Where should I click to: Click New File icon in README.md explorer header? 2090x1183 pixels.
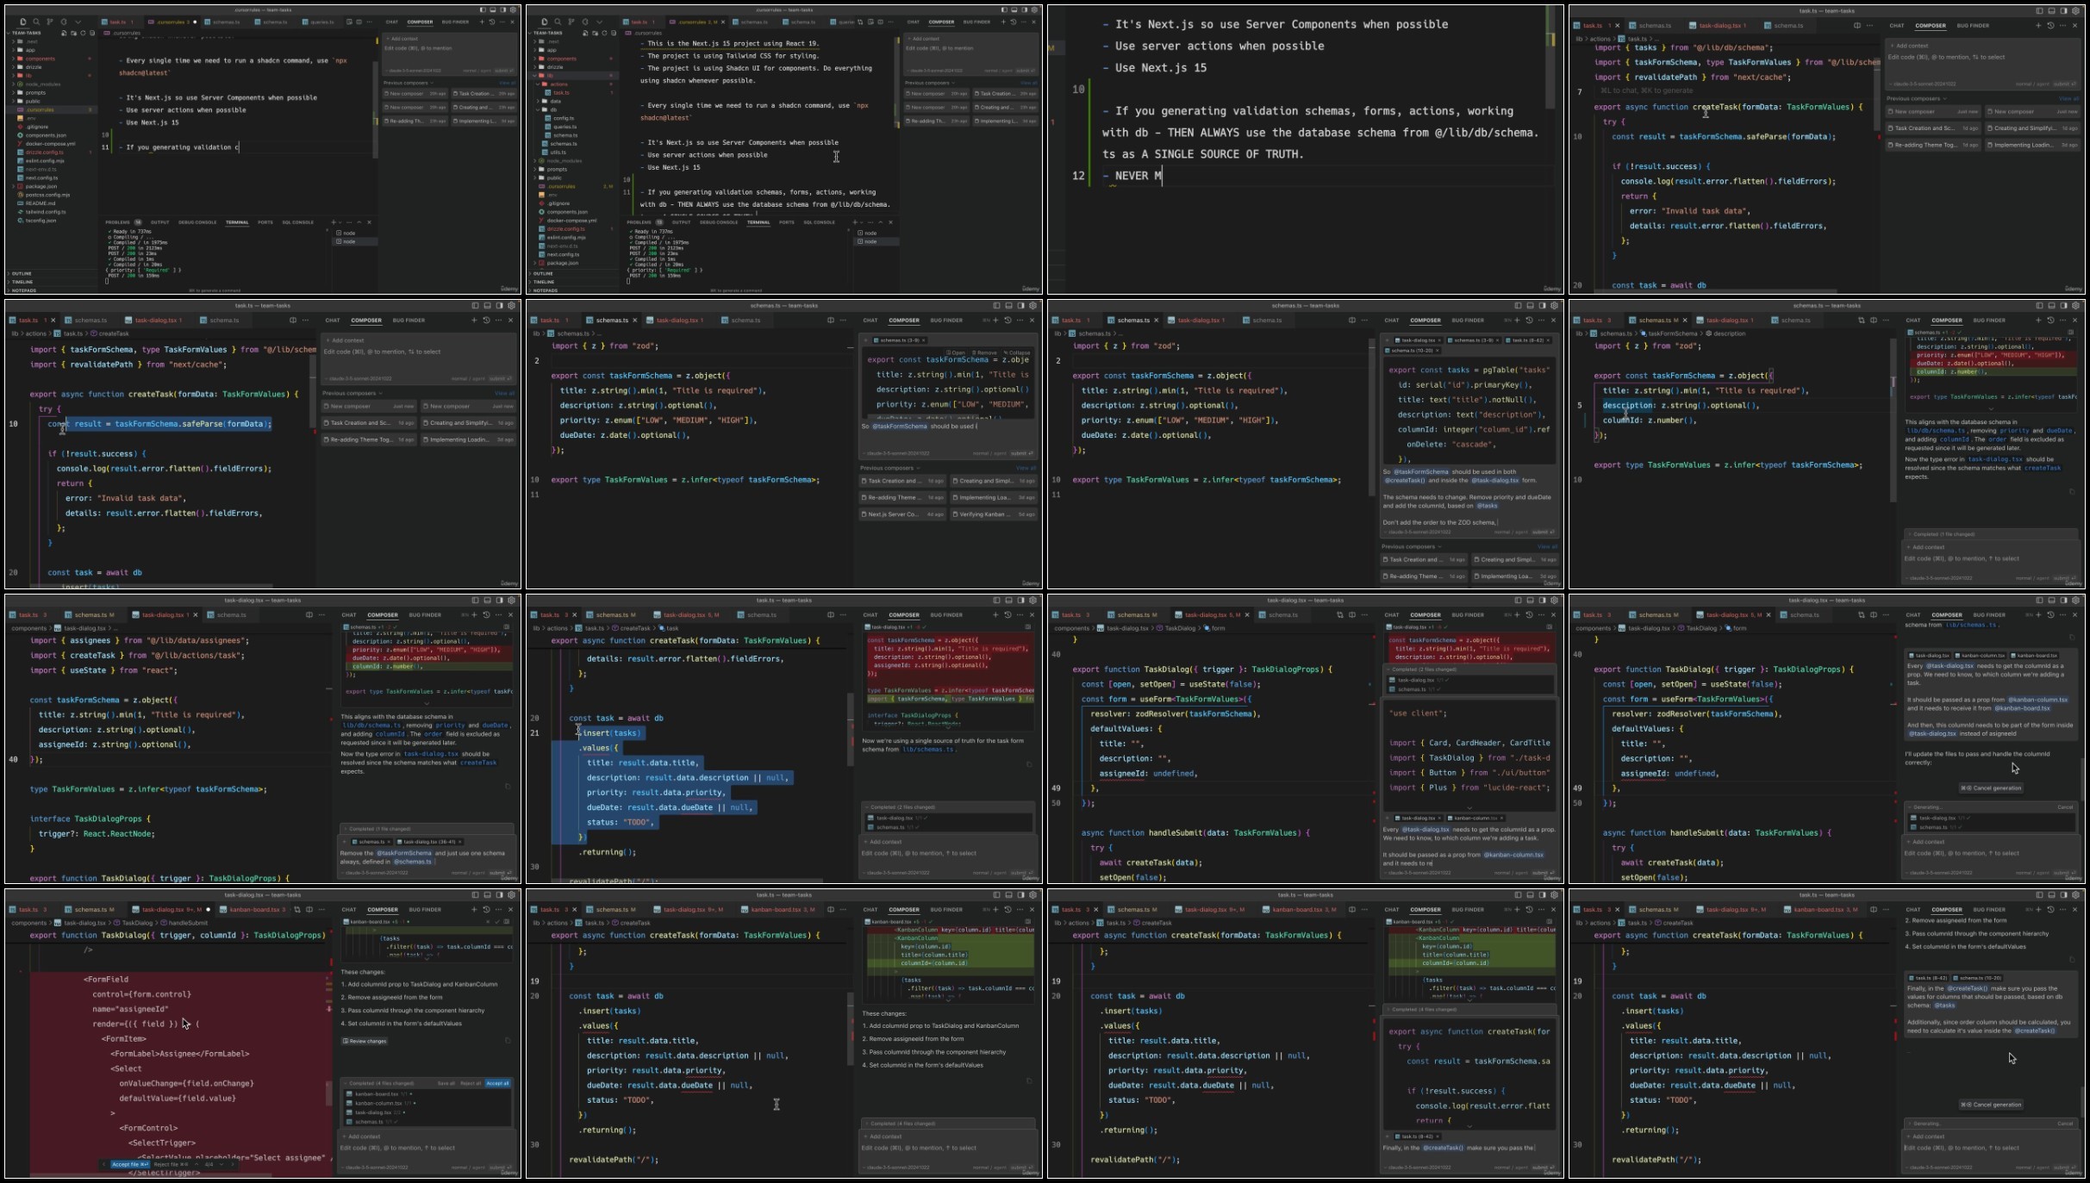63,33
